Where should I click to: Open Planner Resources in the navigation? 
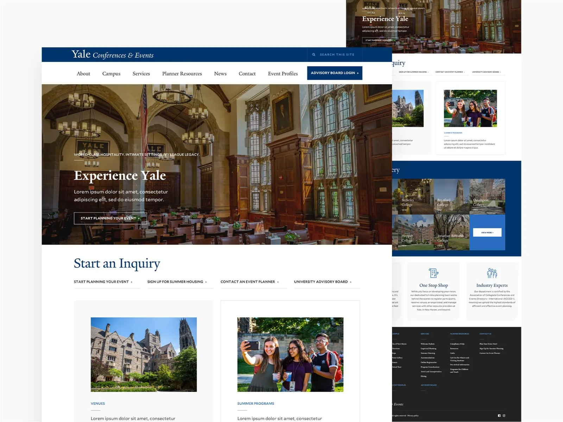pos(182,73)
